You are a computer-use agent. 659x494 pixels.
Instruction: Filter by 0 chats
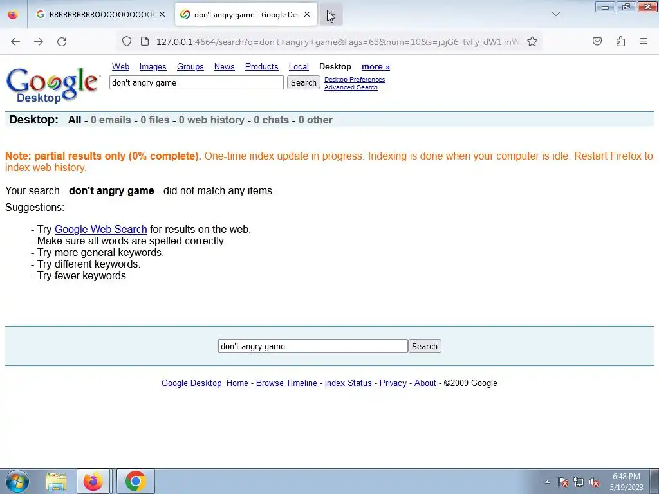click(272, 120)
